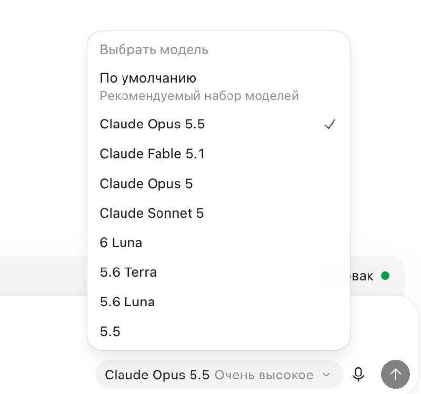This screenshot has width=421, height=394.
Task: Choose 5.6 Terra model option
Action: (219, 272)
